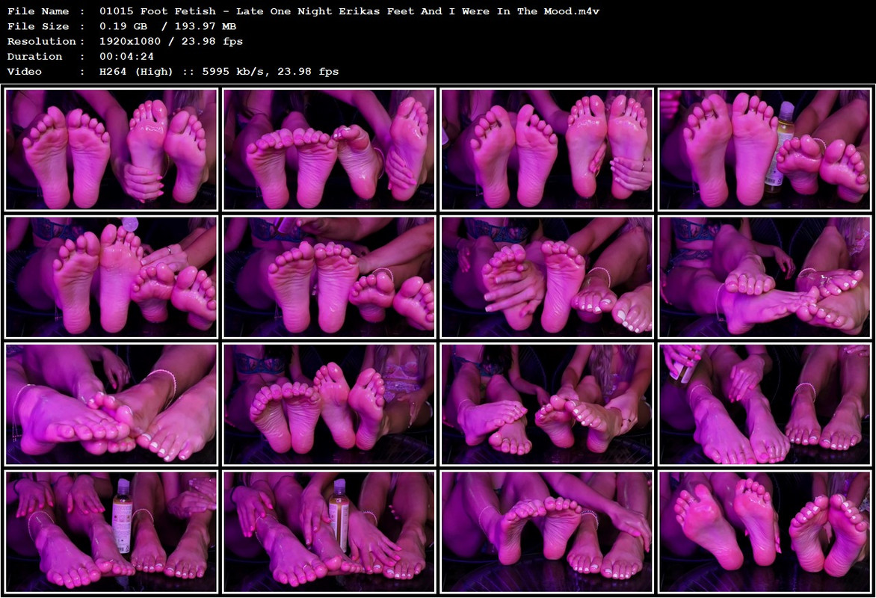
Task: Open the third thumbnail in the second row
Action: (x=547, y=277)
